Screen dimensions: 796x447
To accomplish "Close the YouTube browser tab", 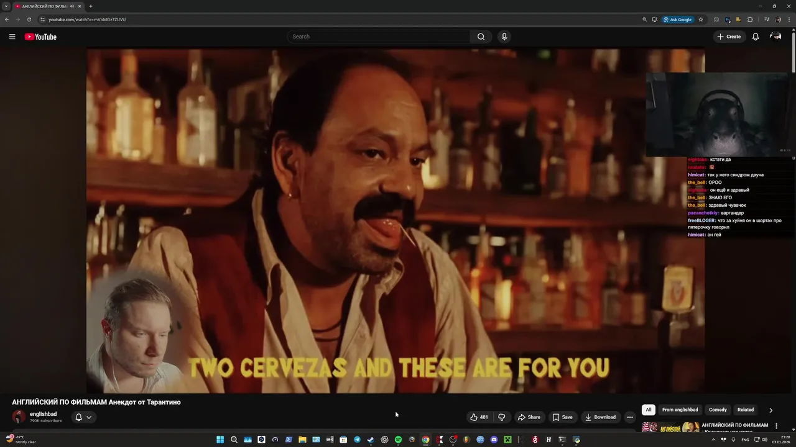I will [x=80, y=6].
